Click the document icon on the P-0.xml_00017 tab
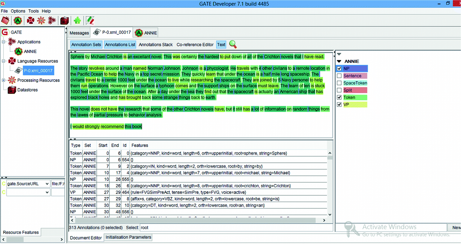 coord(96,32)
